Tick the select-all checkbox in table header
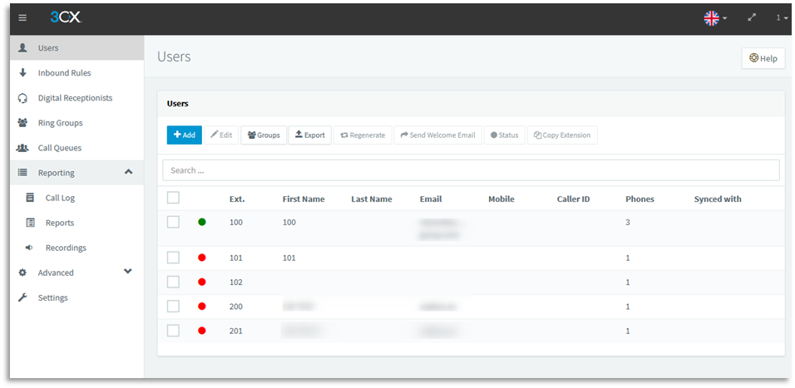The image size is (795, 388). [x=173, y=198]
